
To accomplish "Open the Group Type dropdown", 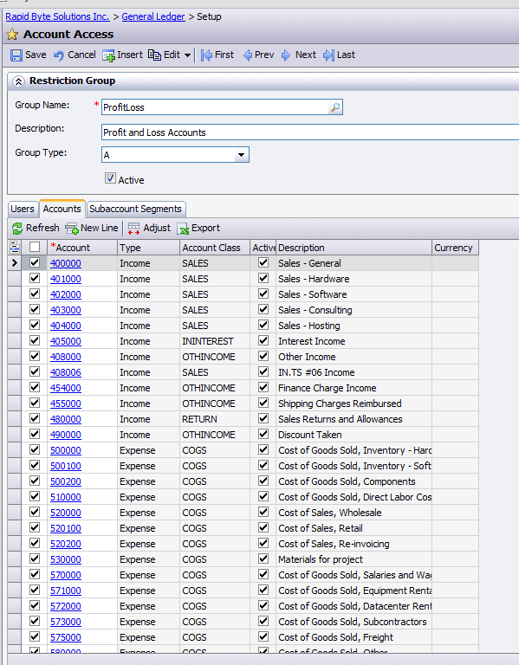I will tap(241, 155).
